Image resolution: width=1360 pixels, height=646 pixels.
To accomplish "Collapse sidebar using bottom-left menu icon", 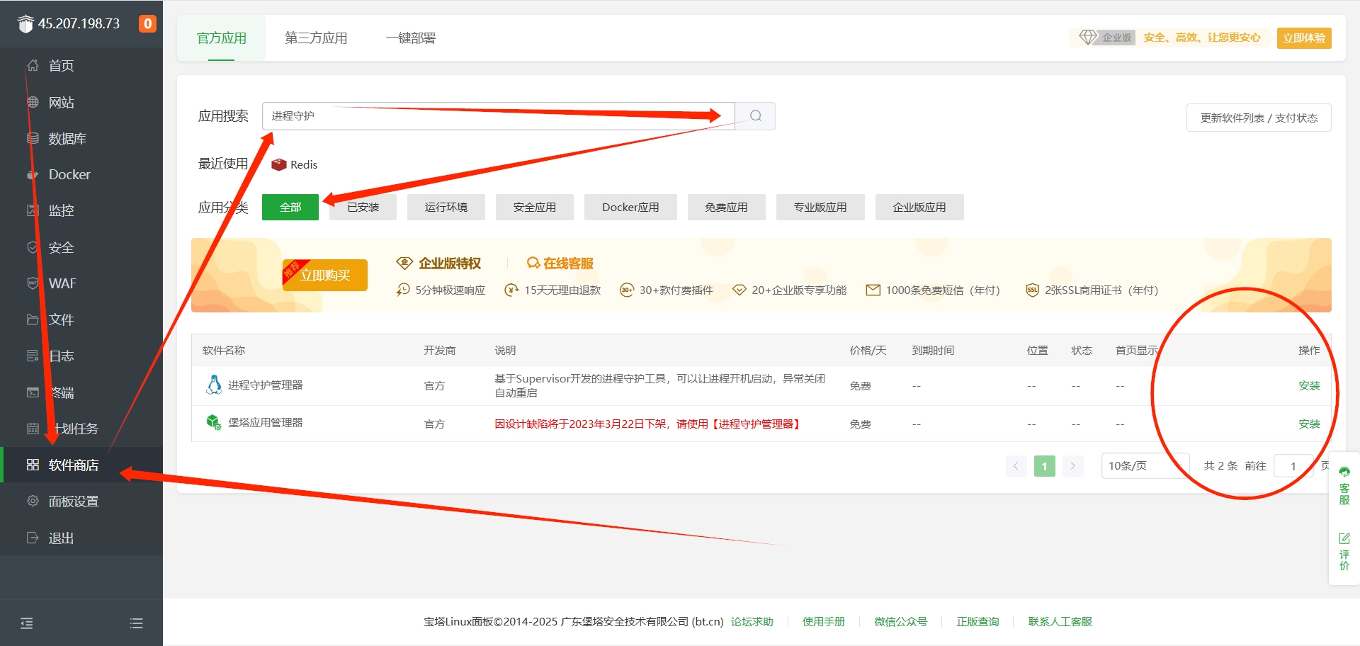I will coord(27,623).
